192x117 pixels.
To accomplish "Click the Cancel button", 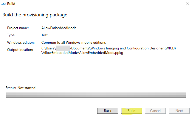I will (155, 111).
